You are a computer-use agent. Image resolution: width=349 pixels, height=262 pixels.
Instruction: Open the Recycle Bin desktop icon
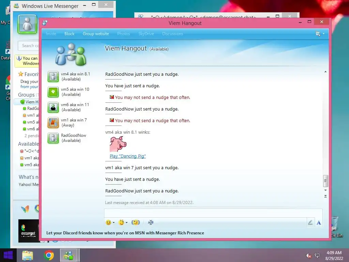pyautogui.click(x=336, y=227)
